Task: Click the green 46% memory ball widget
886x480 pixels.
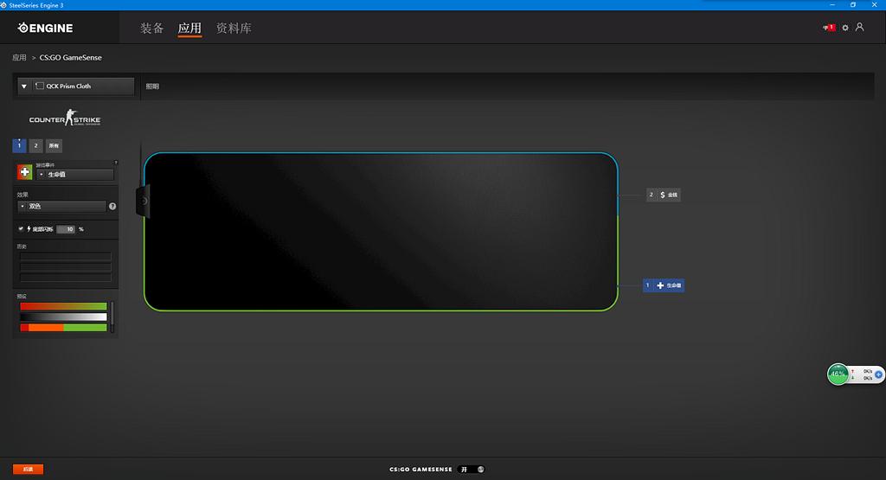Action: [x=838, y=374]
